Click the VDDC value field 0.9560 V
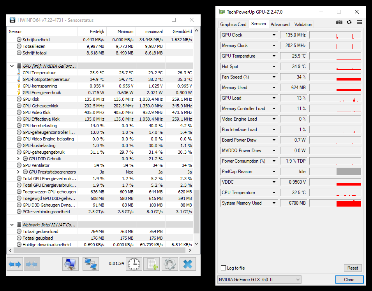 [x=293, y=182]
